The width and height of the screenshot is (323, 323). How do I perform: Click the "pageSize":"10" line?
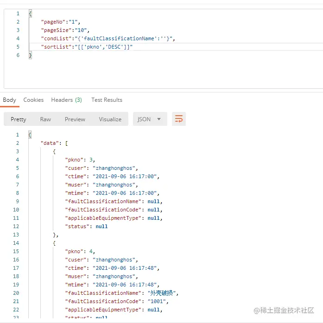pos(65,30)
